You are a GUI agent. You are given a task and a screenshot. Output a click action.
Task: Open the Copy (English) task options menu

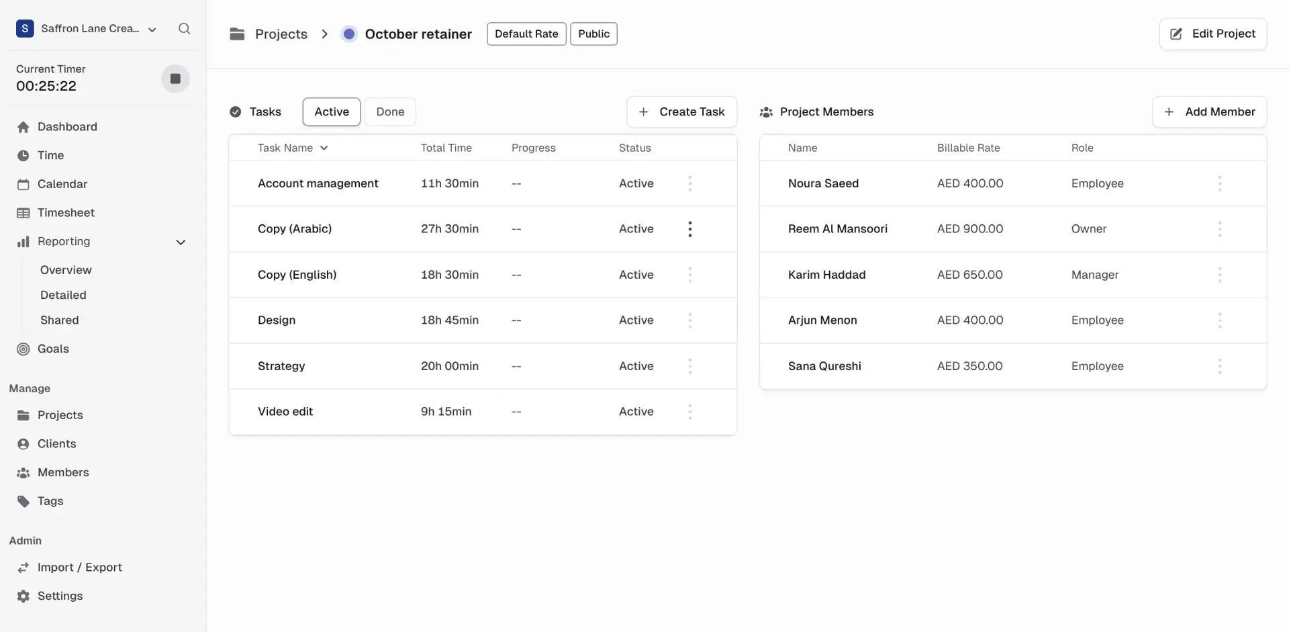[689, 275]
